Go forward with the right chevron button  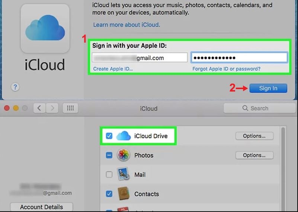click(52, 108)
